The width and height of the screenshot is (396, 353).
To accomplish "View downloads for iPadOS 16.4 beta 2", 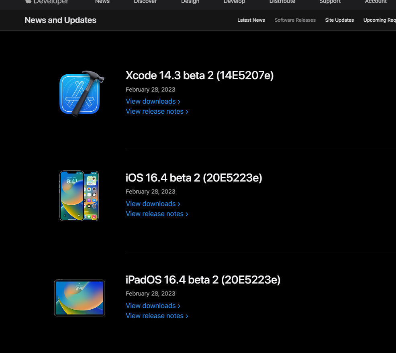I will [x=153, y=306].
